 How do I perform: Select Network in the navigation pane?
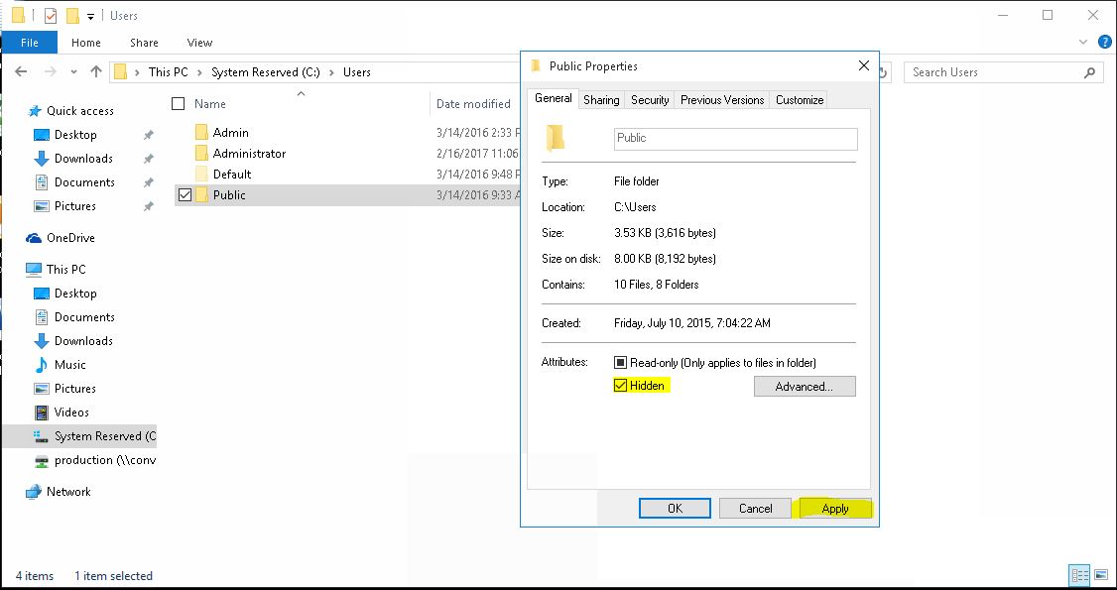tap(68, 491)
